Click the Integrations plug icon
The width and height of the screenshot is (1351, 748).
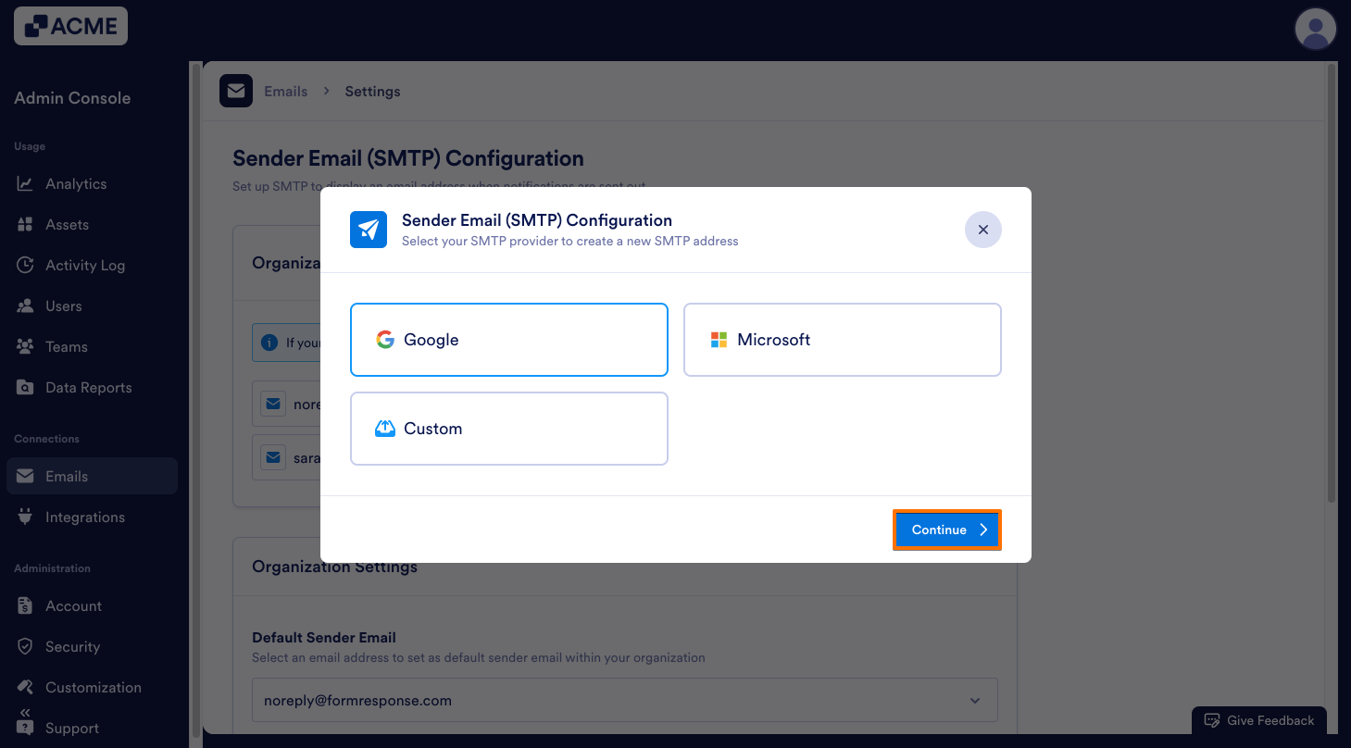tap(25, 517)
